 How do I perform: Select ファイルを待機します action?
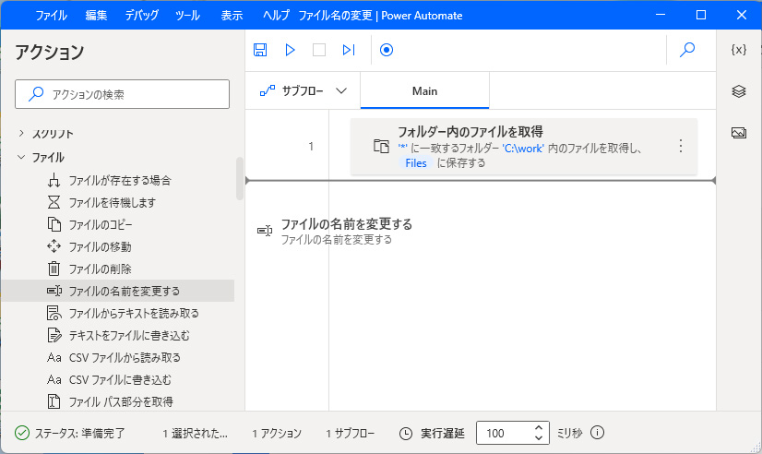pos(112,202)
